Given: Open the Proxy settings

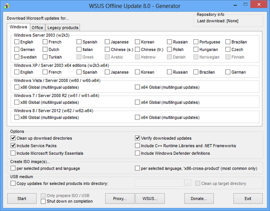Looking at the screenshot, I should (120, 198).
